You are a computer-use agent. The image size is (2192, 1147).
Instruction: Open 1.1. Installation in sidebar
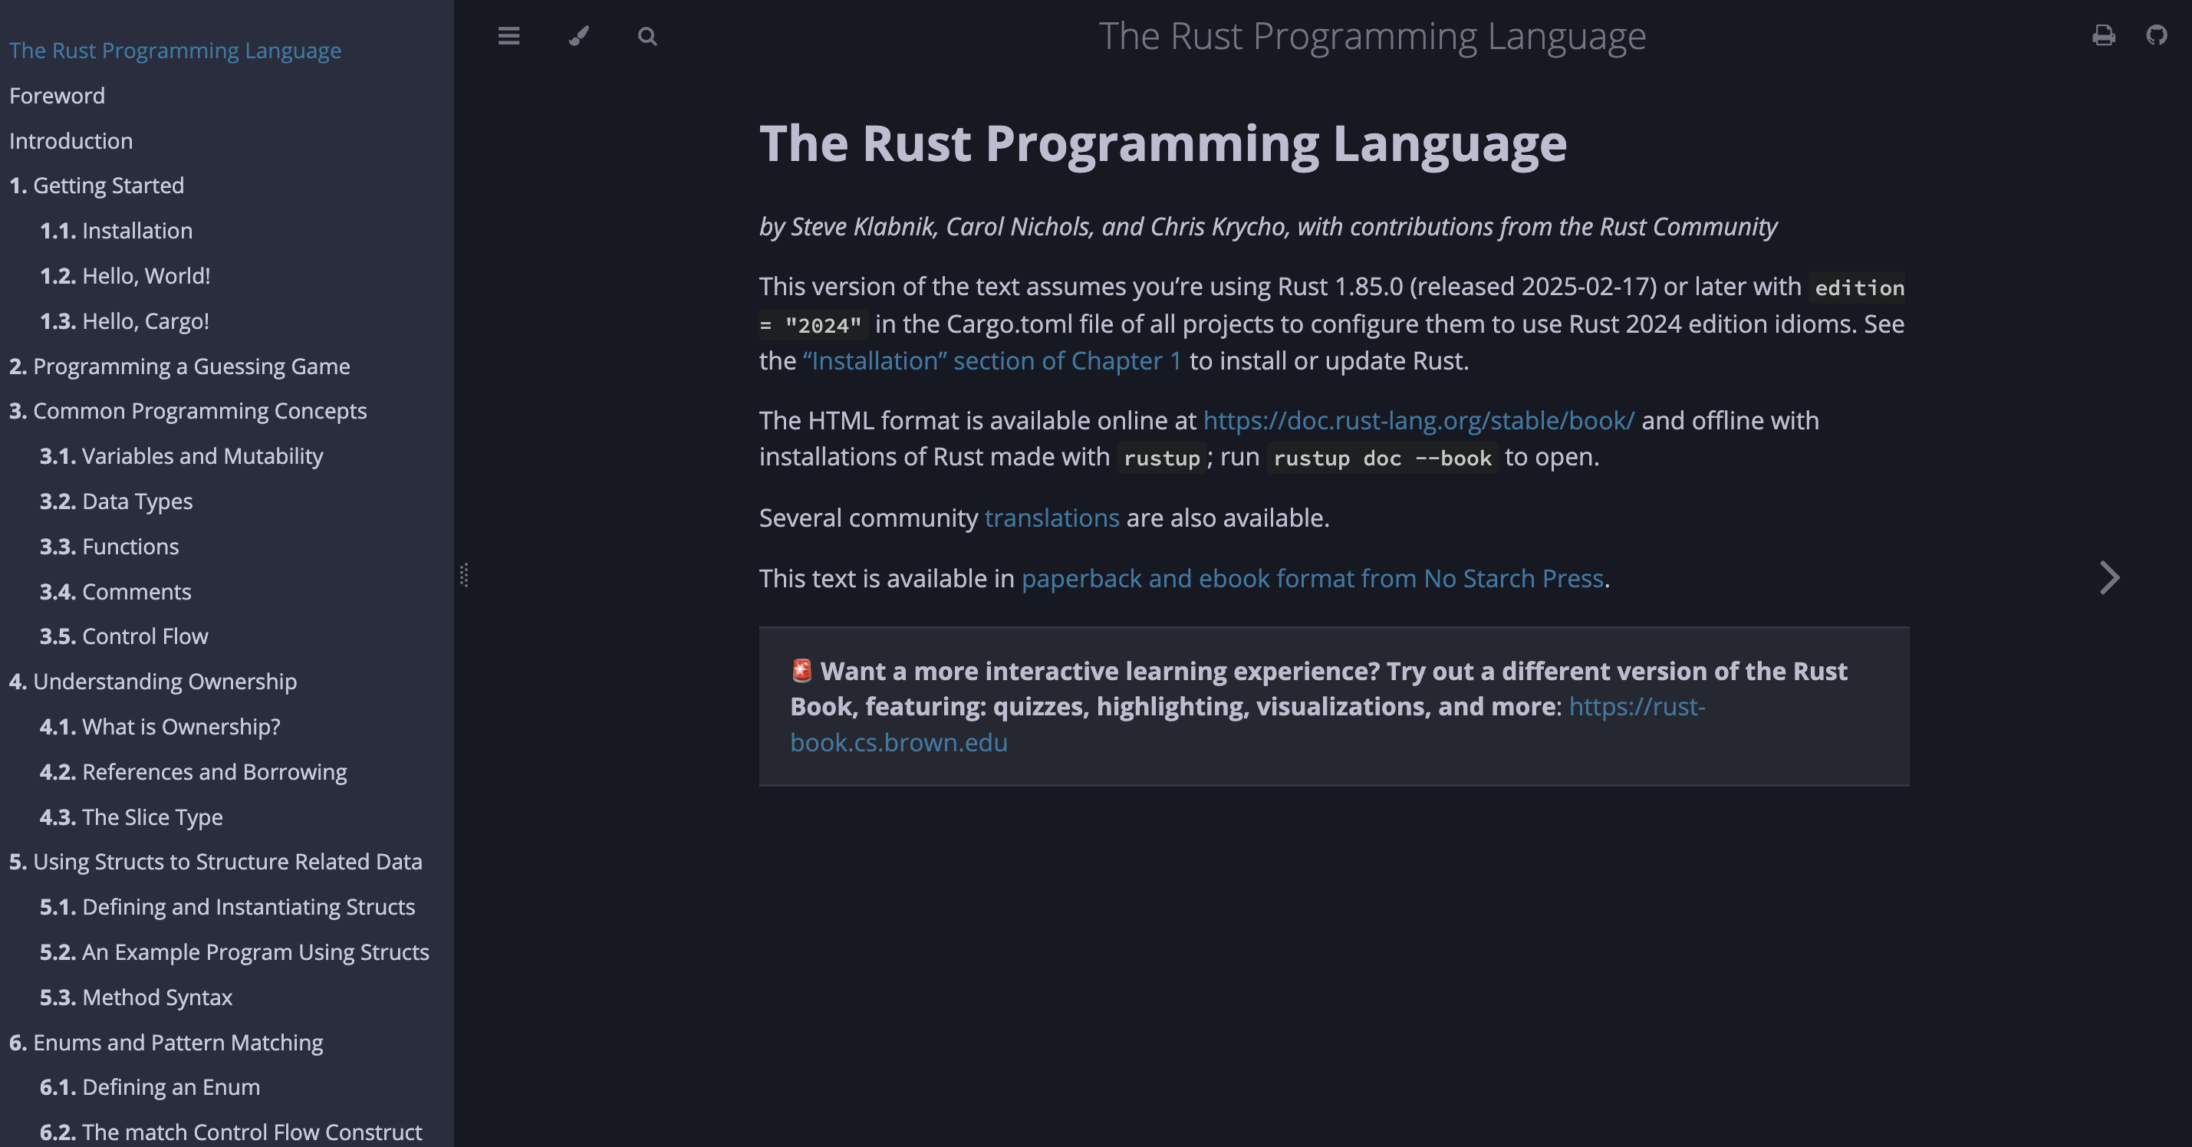pyautogui.click(x=117, y=231)
